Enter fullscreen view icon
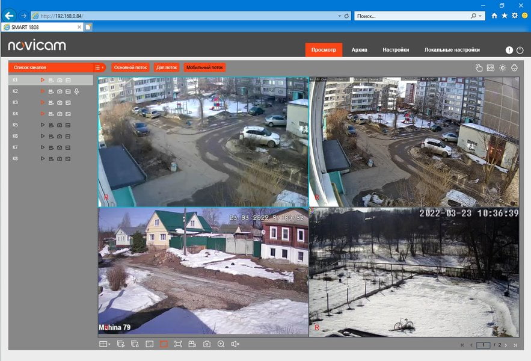Viewport: 531px width, 361px height. pos(178,344)
